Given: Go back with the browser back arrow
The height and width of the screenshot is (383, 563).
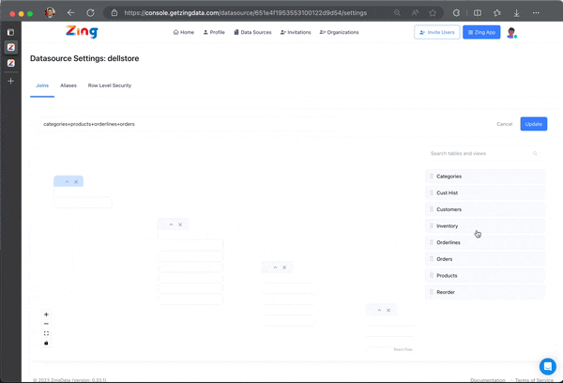Looking at the screenshot, I should coord(70,13).
